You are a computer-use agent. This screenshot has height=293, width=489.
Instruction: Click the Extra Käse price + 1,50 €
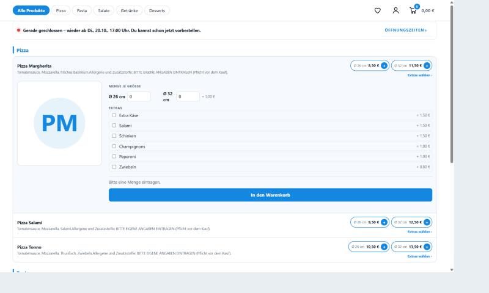tap(423, 115)
